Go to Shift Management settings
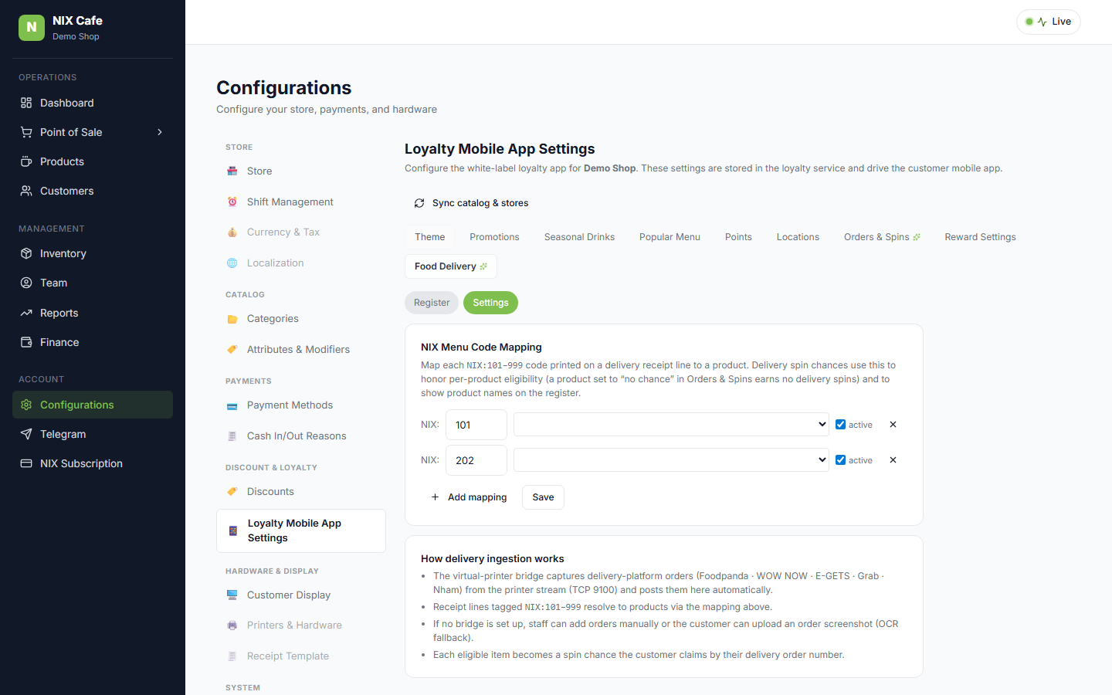The width and height of the screenshot is (1112, 695). point(301,202)
